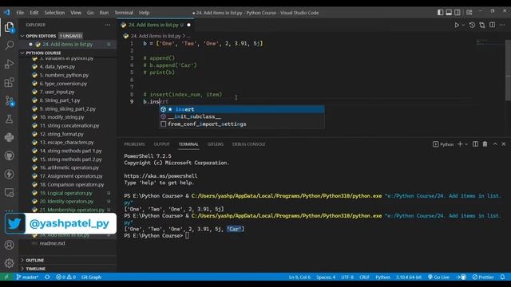The height and width of the screenshot is (287, 511).
Task: Open notifications bell in status bar
Action: point(502,277)
